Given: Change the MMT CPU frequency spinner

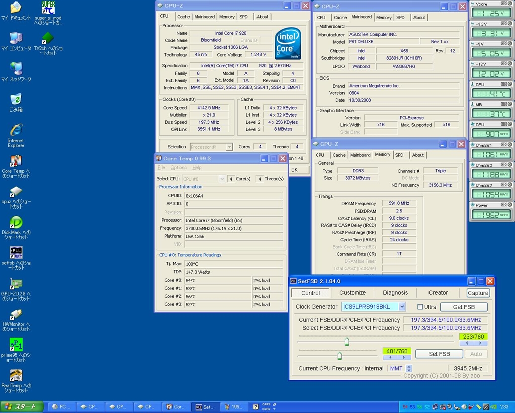Looking at the screenshot, I should [409, 369].
